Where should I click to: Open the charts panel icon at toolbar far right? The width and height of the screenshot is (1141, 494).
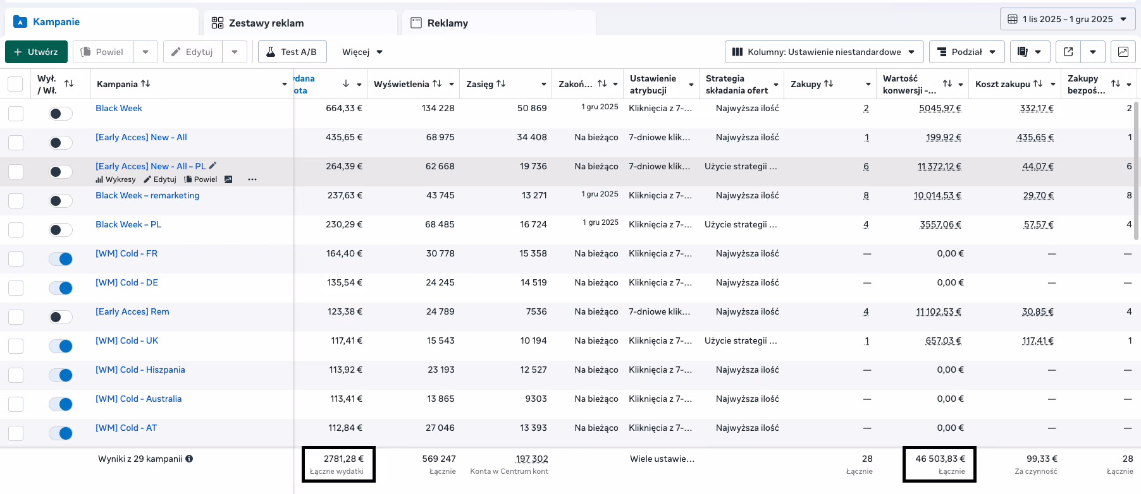[x=1123, y=52]
